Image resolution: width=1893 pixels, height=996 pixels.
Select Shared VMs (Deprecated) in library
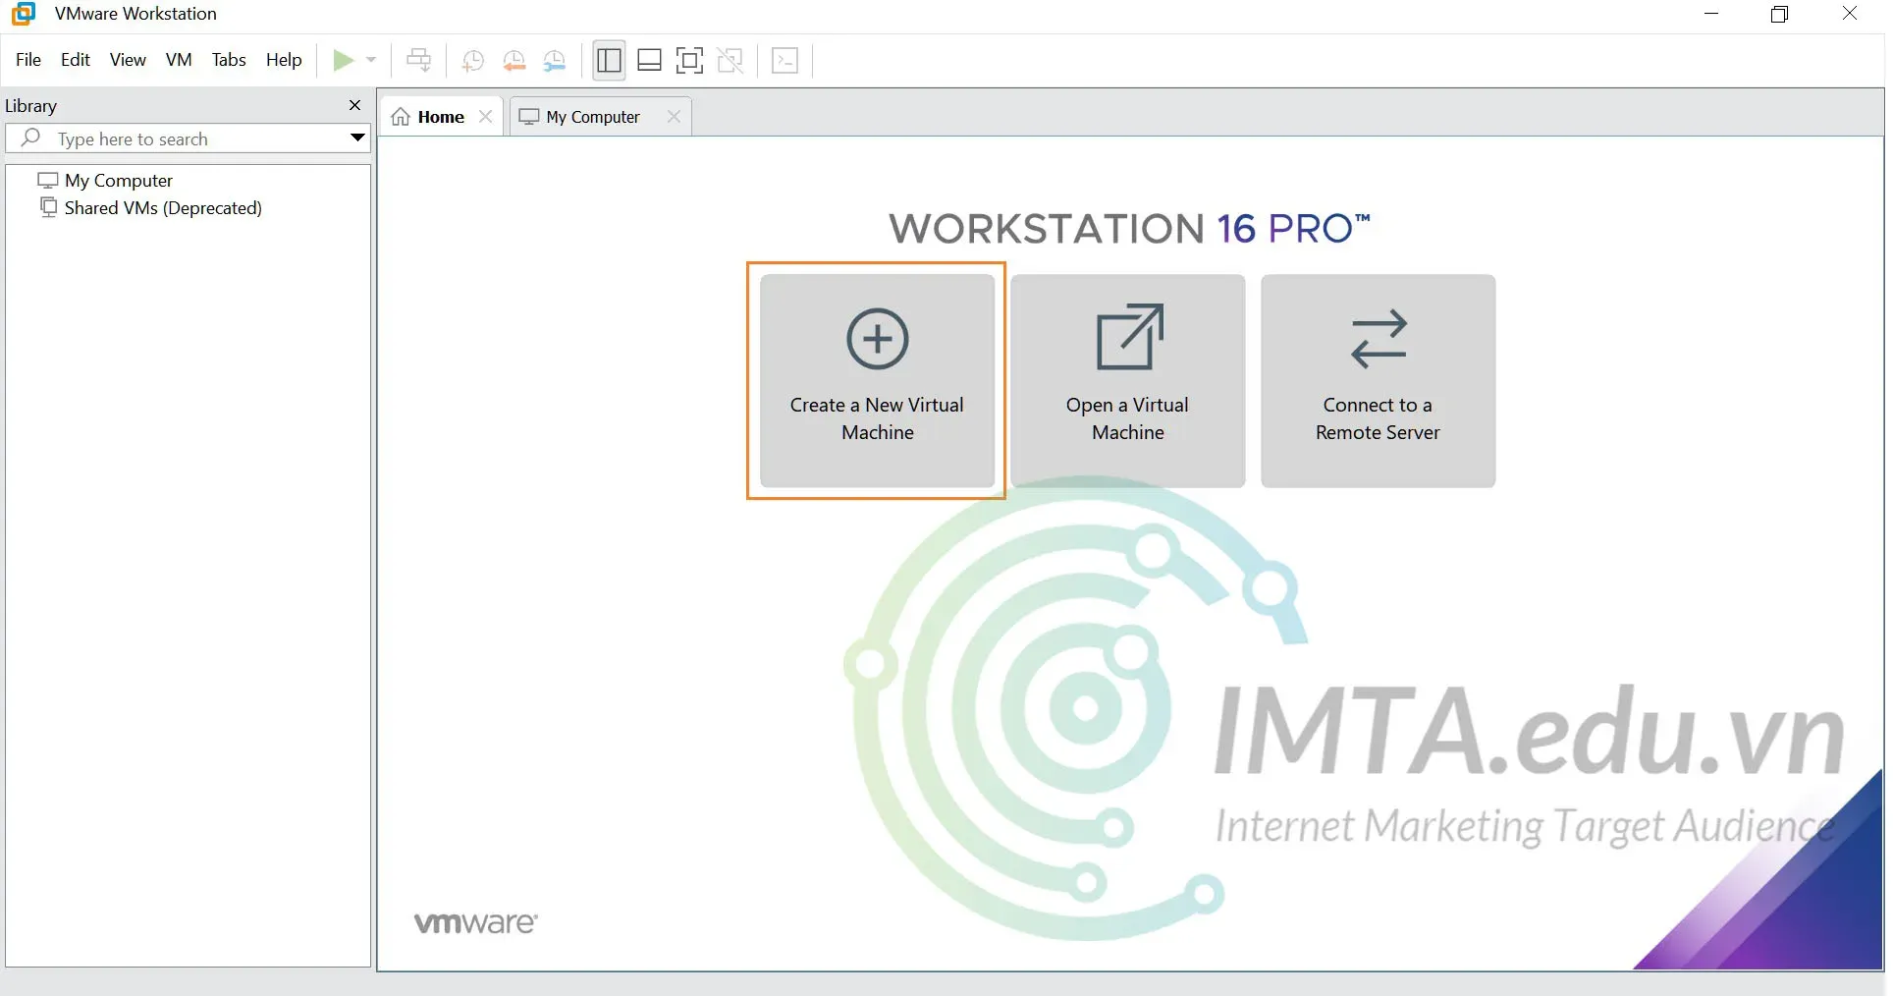coord(163,208)
